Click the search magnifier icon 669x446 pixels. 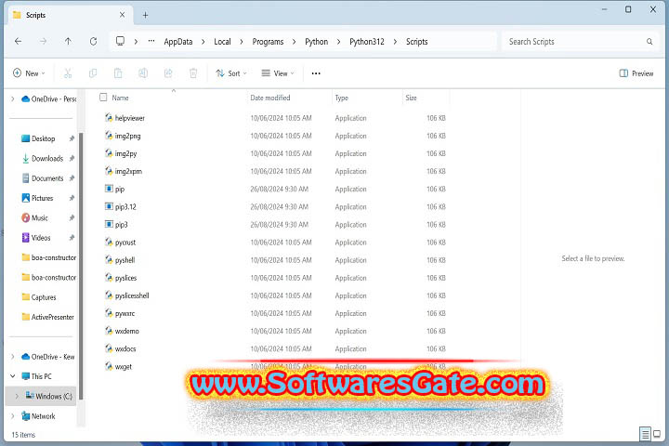click(x=649, y=42)
